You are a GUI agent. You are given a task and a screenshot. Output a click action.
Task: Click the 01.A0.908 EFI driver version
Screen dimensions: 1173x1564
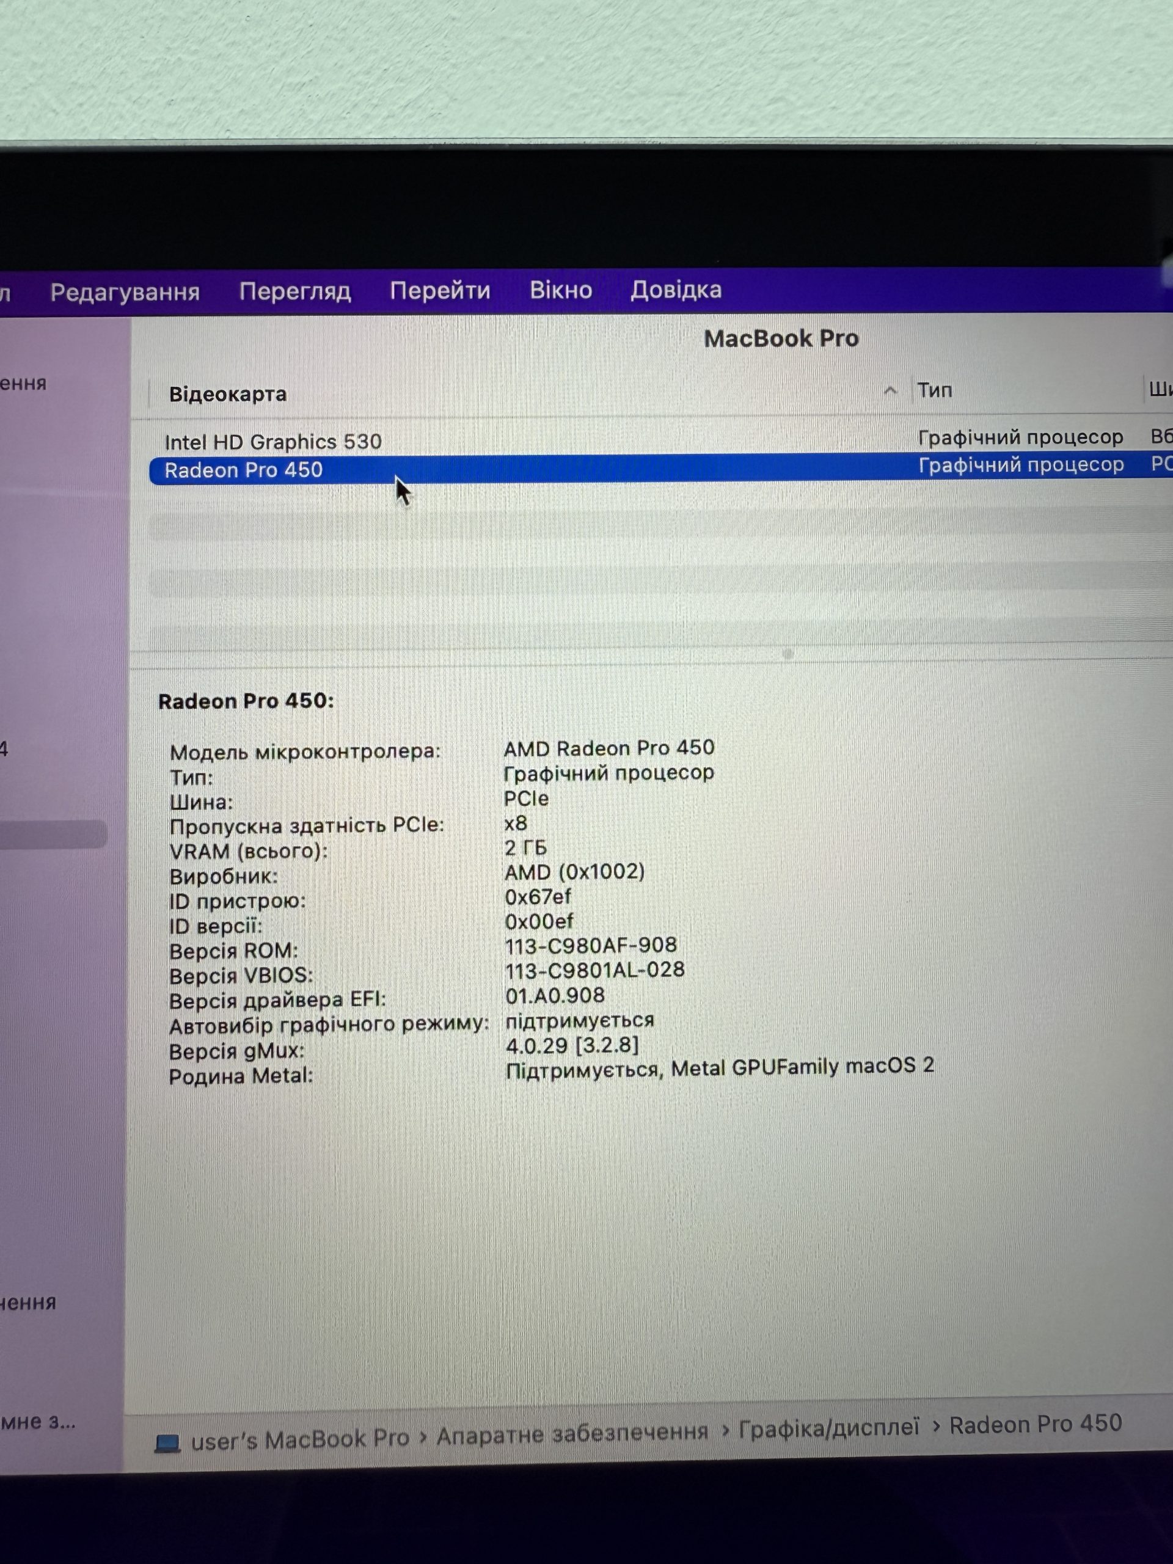click(x=555, y=996)
